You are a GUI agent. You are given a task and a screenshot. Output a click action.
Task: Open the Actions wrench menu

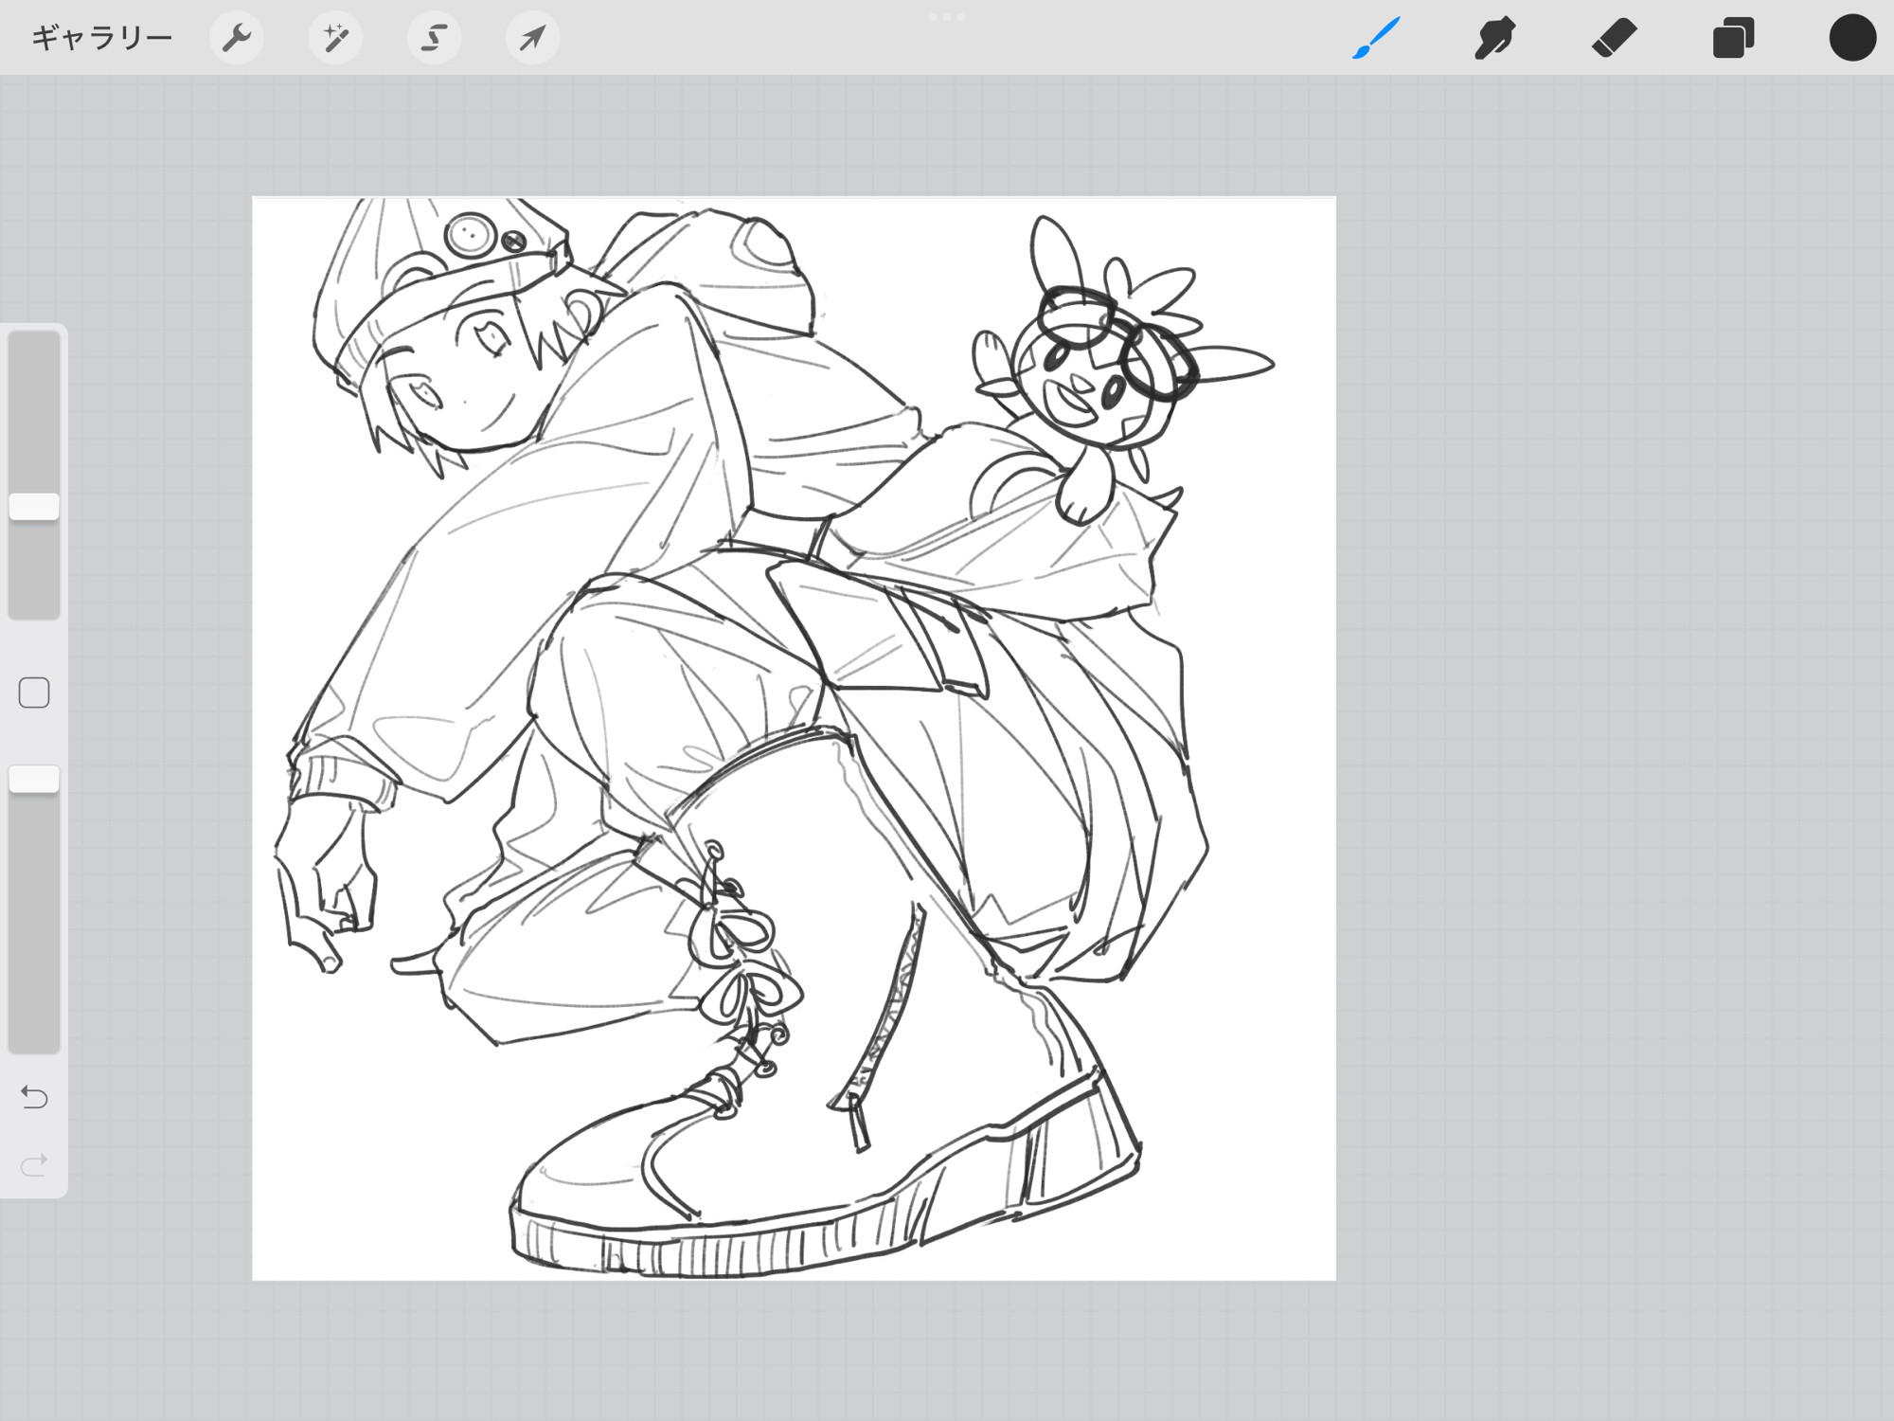click(x=236, y=38)
